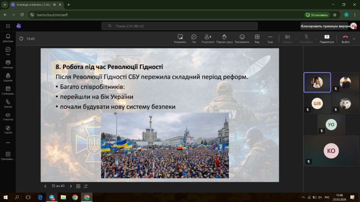Open the Copilot app in sidebar
The image size is (360, 202).
8,129
